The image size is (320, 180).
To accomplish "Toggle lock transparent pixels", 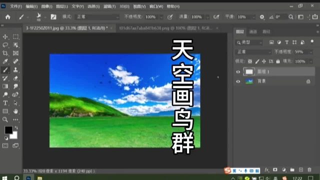I will 250,61.
